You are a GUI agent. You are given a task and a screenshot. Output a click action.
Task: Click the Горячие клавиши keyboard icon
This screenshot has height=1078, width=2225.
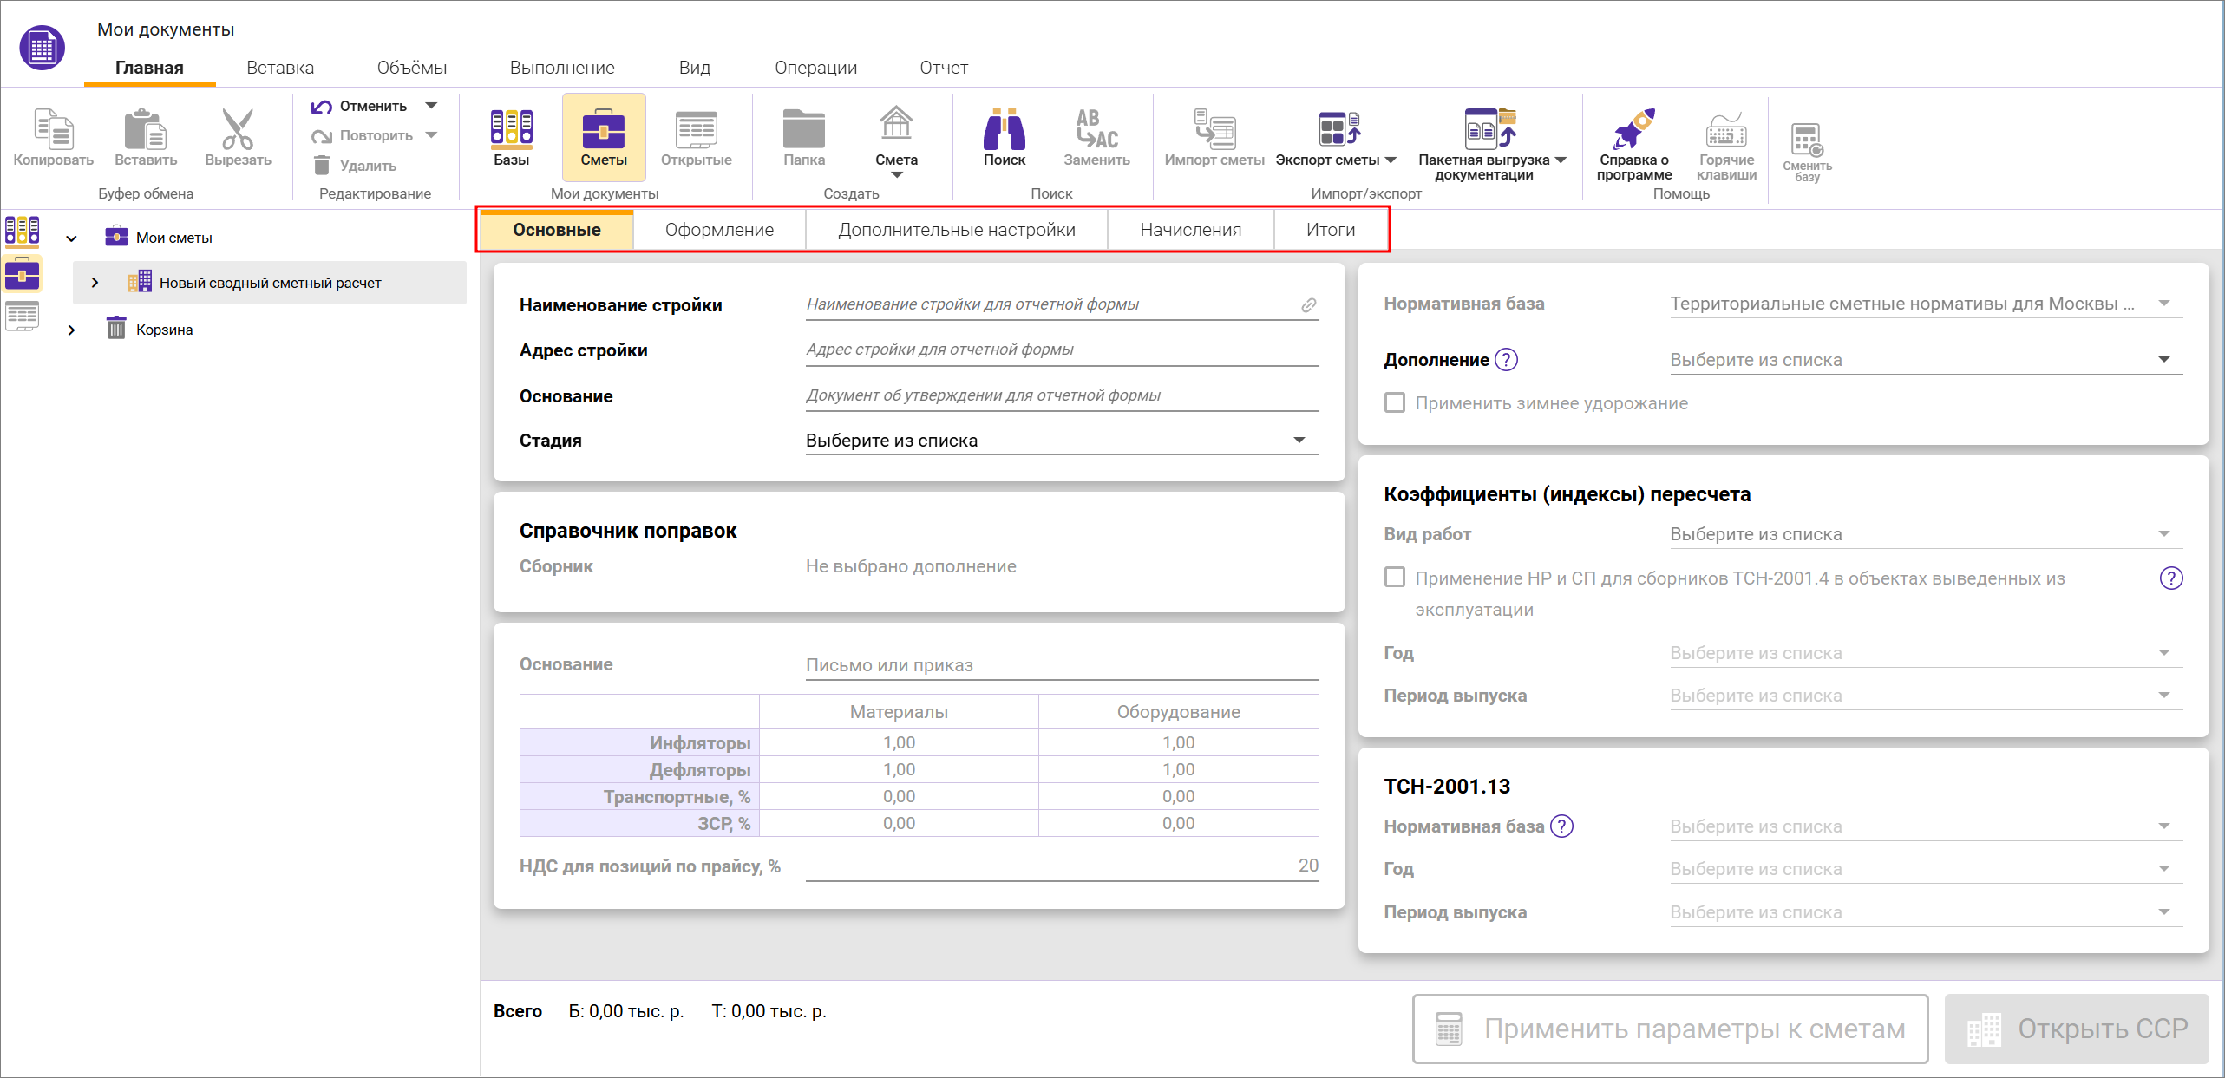[x=1726, y=136]
